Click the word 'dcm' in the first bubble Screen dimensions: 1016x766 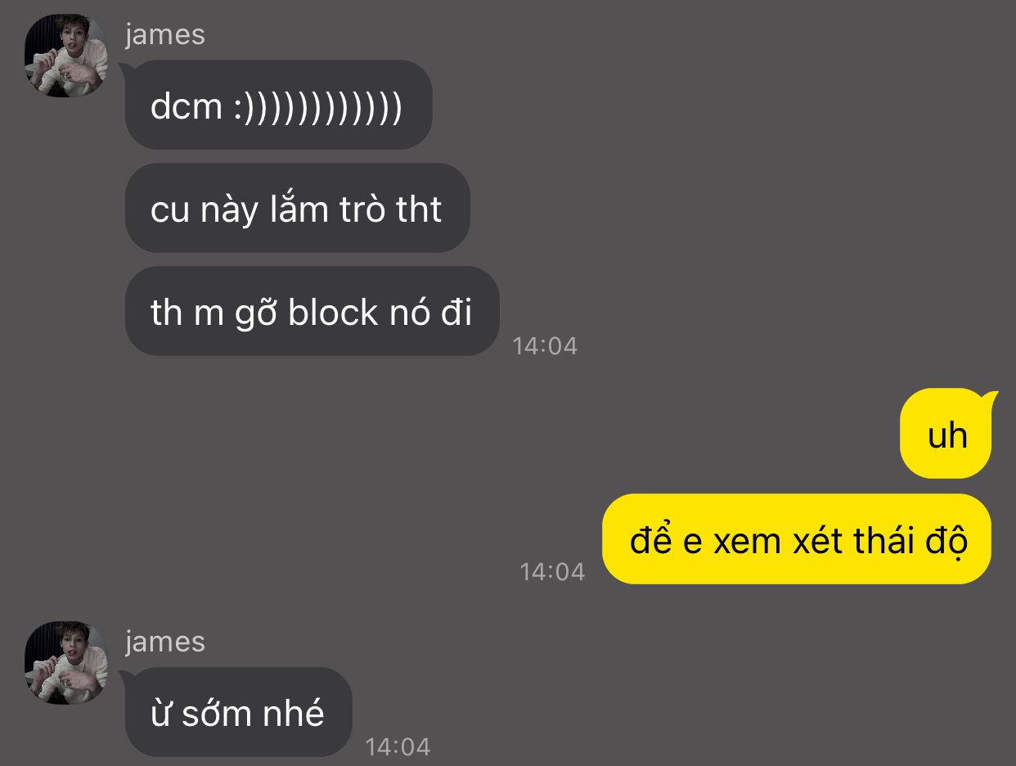tap(186, 106)
